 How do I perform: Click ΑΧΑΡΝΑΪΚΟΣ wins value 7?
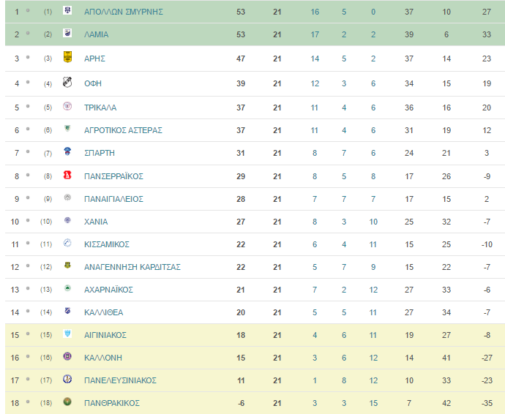(x=315, y=290)
